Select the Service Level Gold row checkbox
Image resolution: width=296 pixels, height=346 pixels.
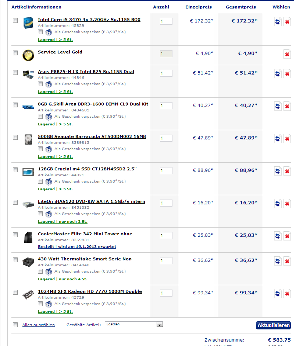tap(15, 53)
